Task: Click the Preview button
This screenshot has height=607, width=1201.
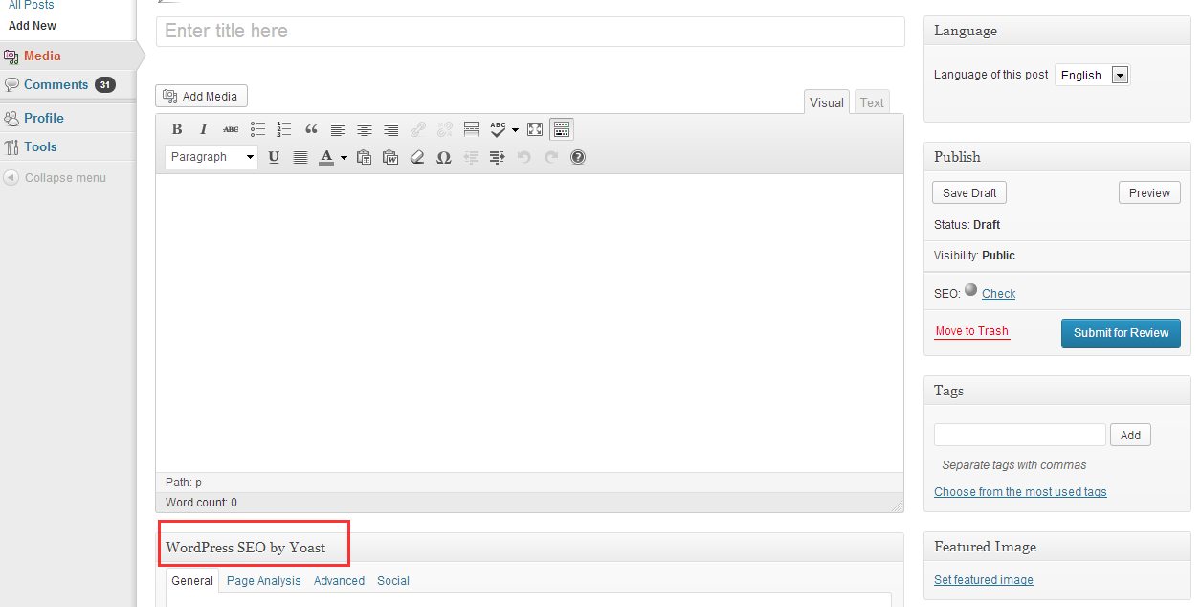Action: pos(1149,192)
